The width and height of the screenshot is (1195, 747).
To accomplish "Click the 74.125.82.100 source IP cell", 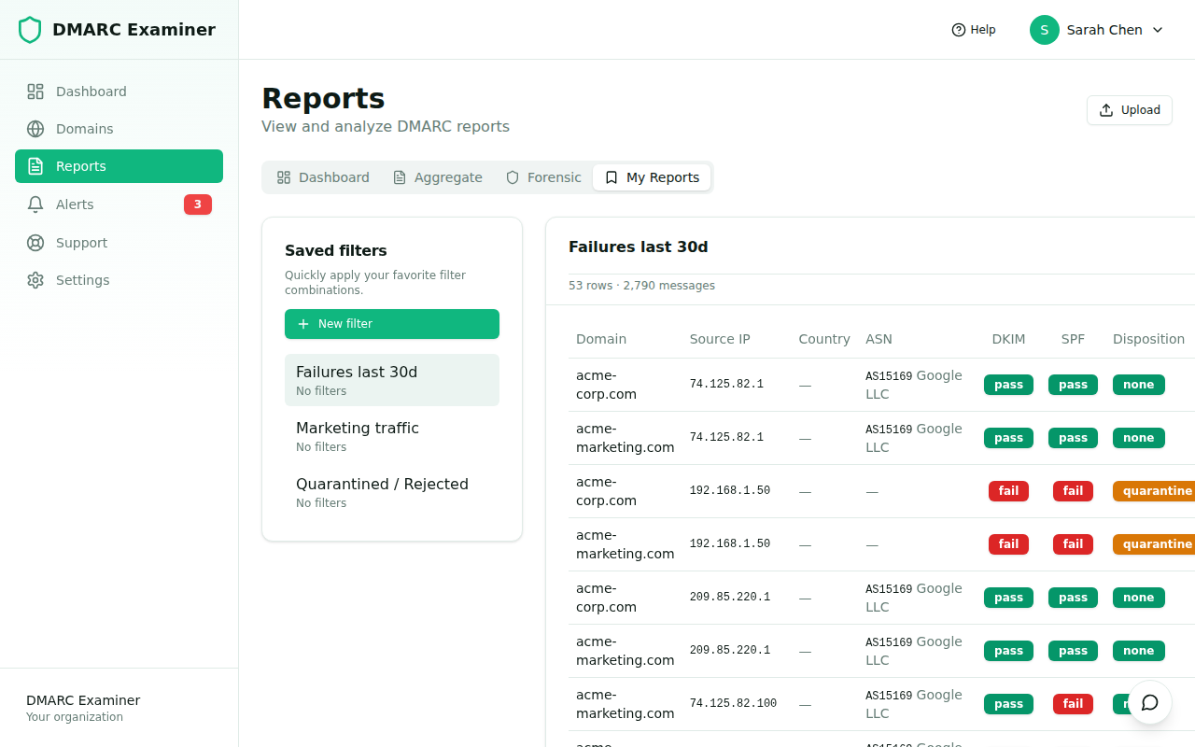I will point(733,704).
